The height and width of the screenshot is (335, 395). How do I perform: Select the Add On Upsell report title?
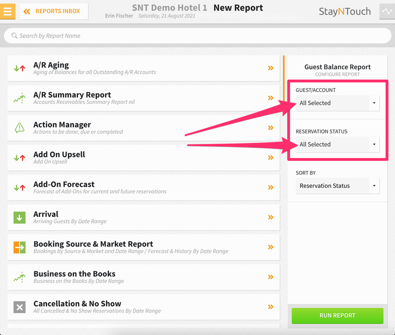pos(59,154)
